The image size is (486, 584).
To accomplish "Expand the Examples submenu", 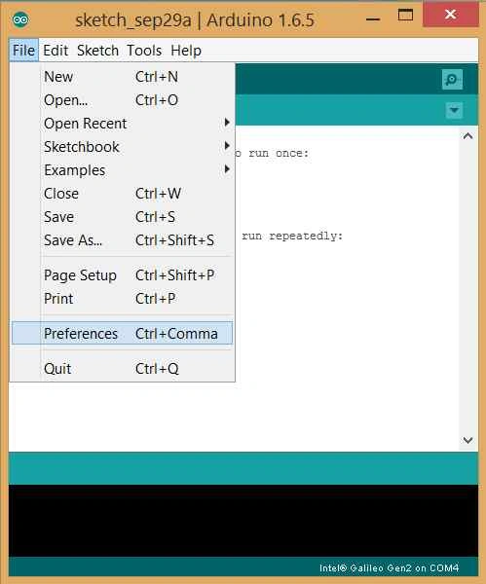I will (x=123, y=170).
